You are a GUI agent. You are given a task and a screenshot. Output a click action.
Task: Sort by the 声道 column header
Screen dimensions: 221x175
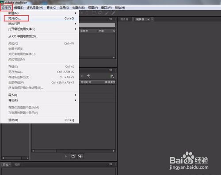click(x=101, y=31)
